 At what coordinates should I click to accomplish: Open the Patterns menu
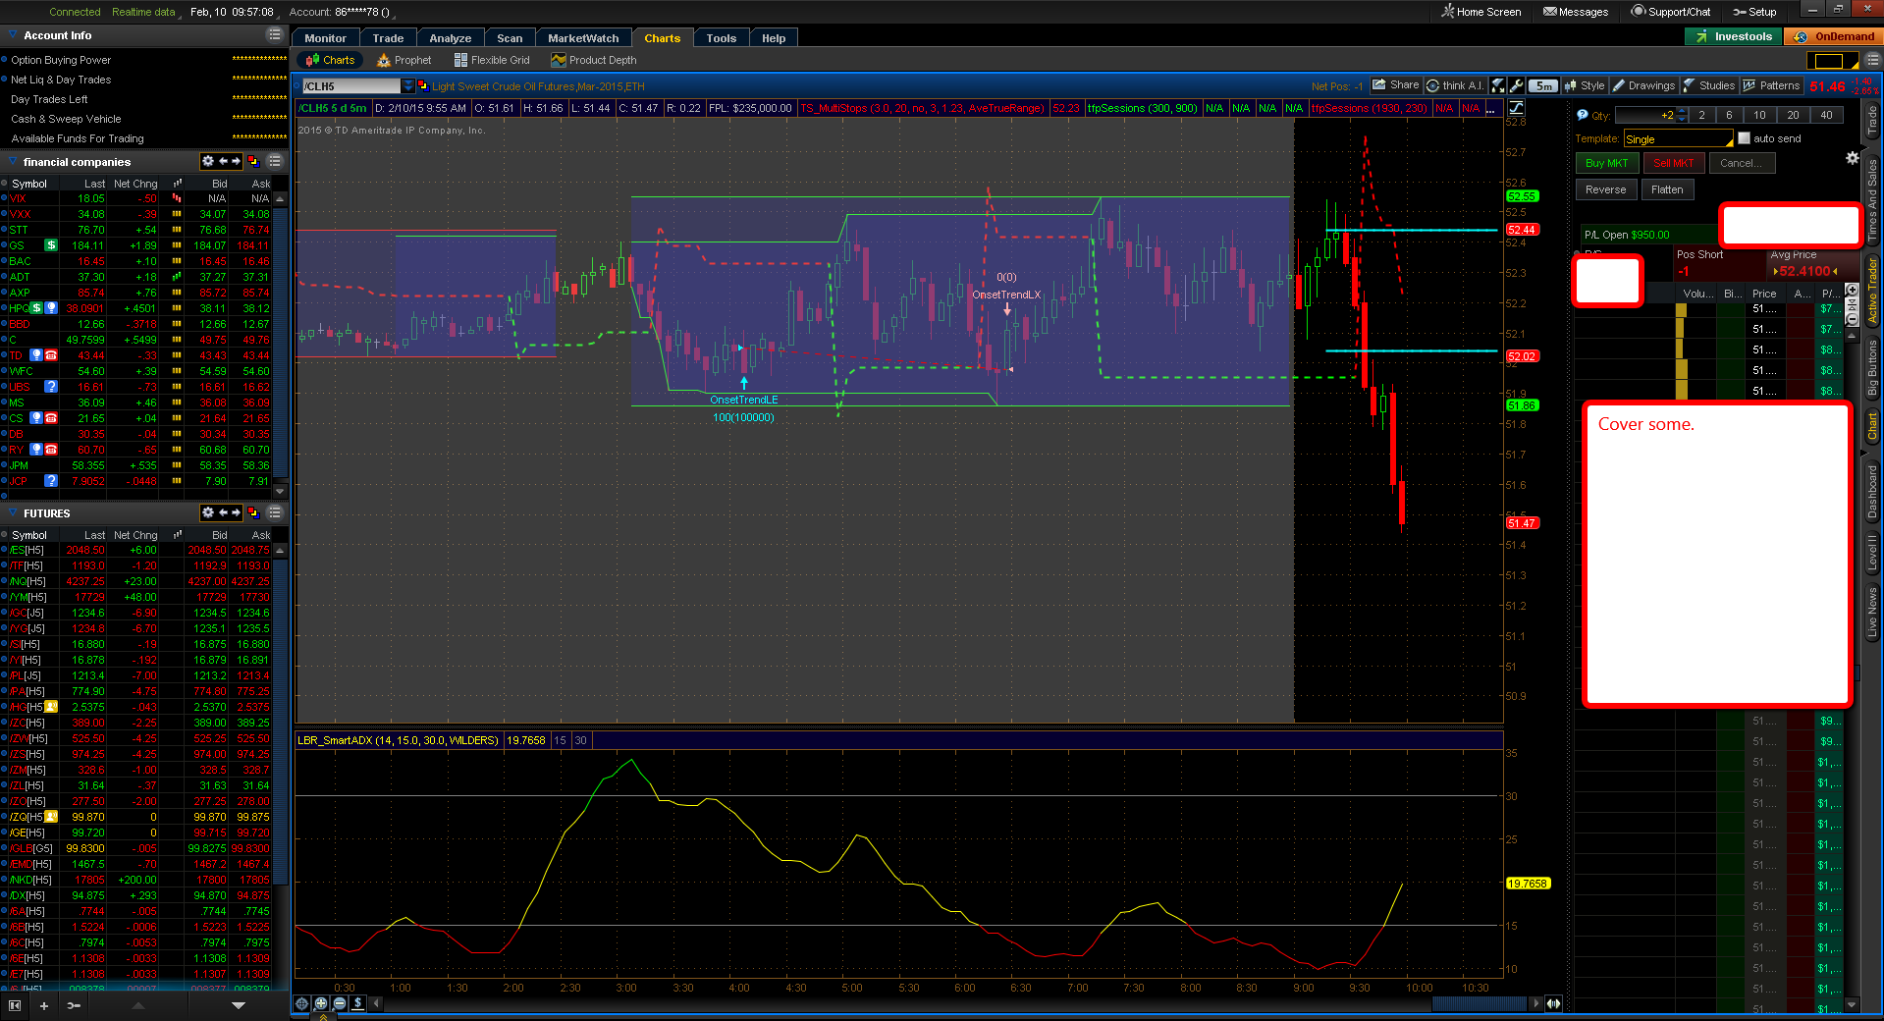[1772, 85]
